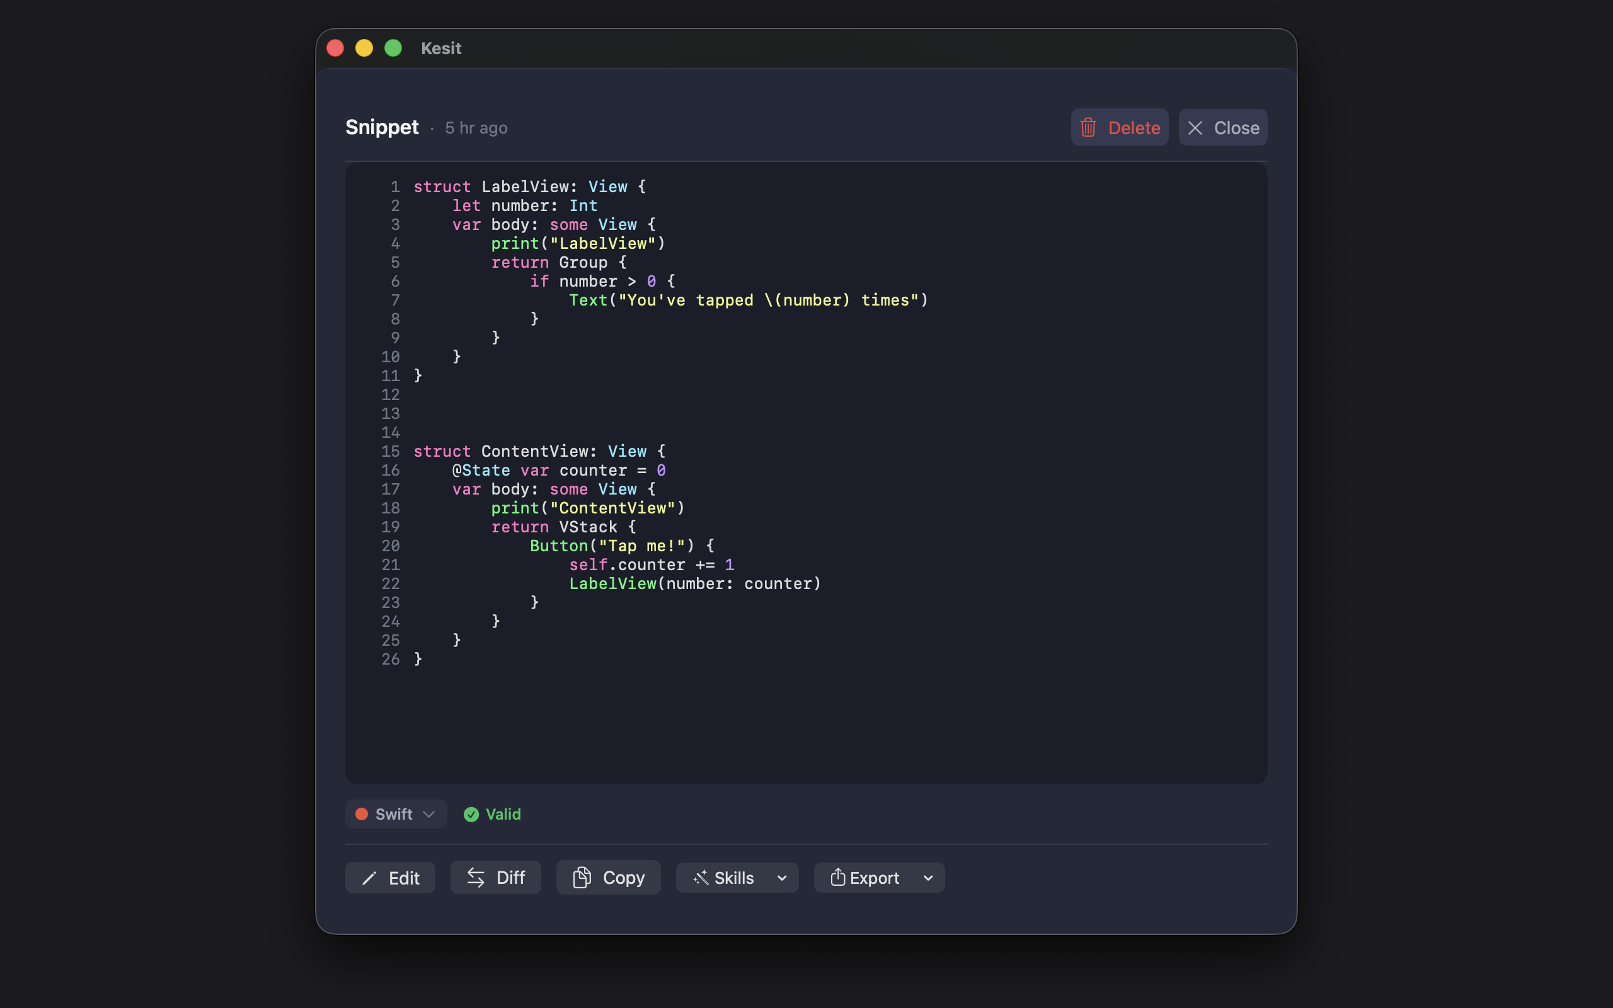The image size is (1613, 1008).
Task: Expand the Skills dropdown menu
Action: 782,878
